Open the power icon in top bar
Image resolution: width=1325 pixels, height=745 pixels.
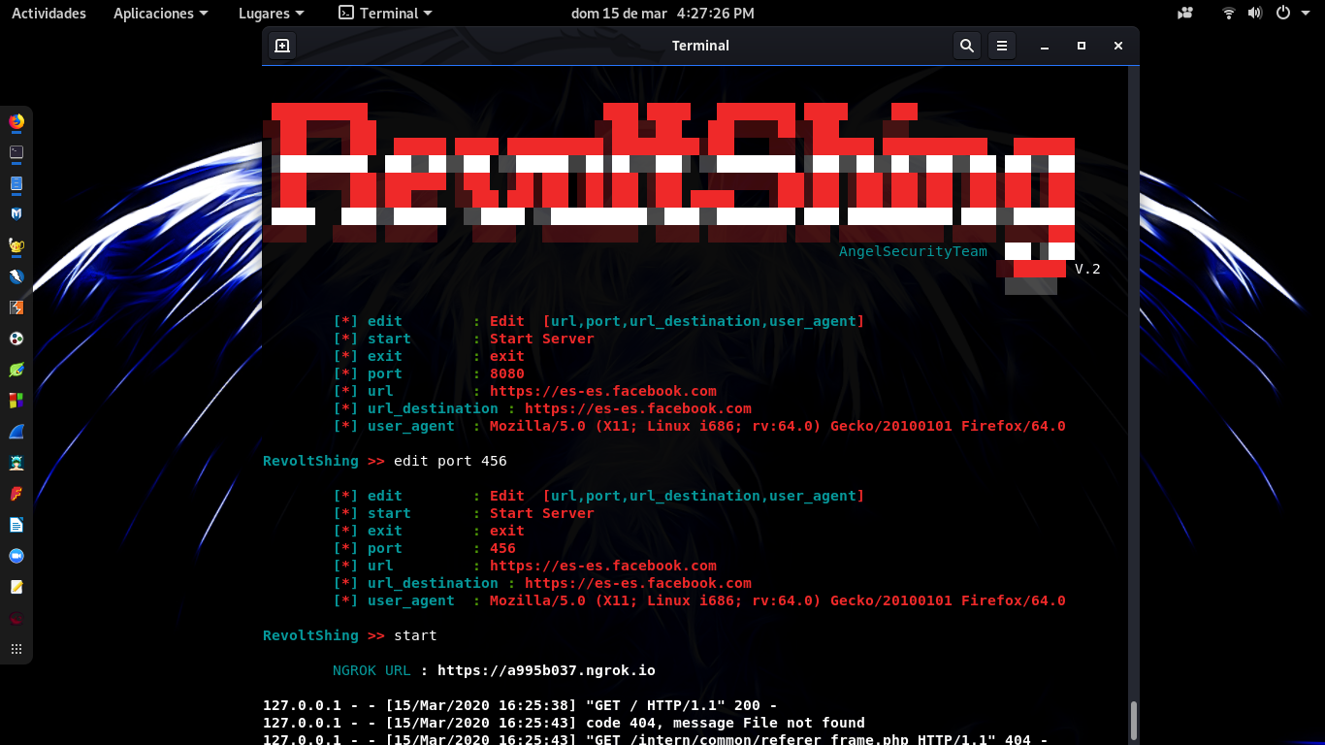tap(1282, 14)
